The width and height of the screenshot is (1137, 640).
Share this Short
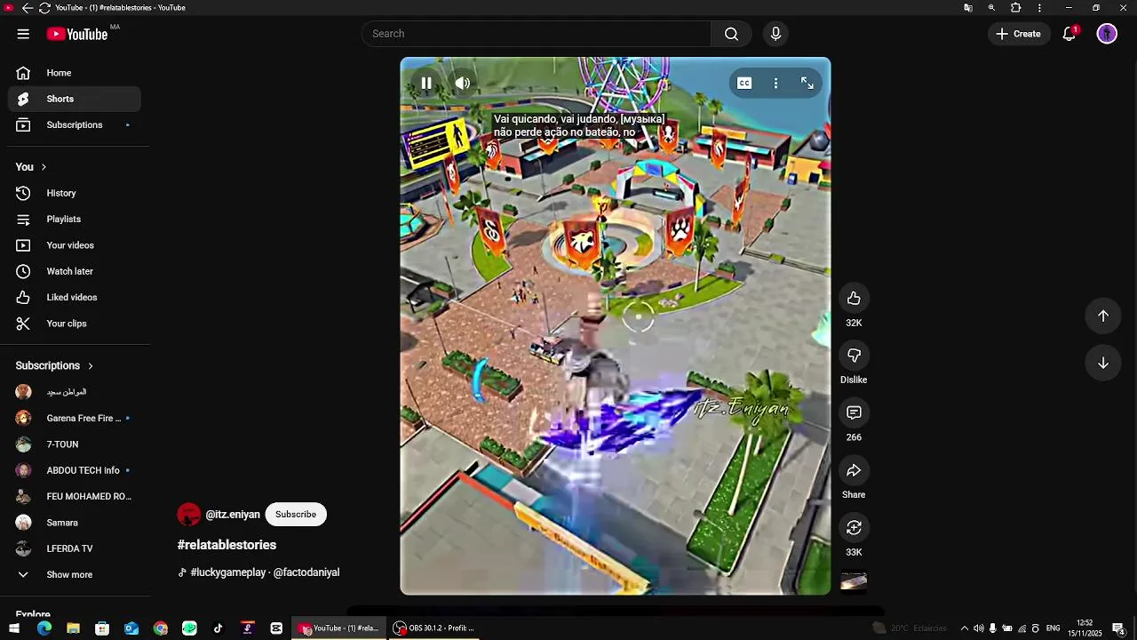[x=854, y=470]
